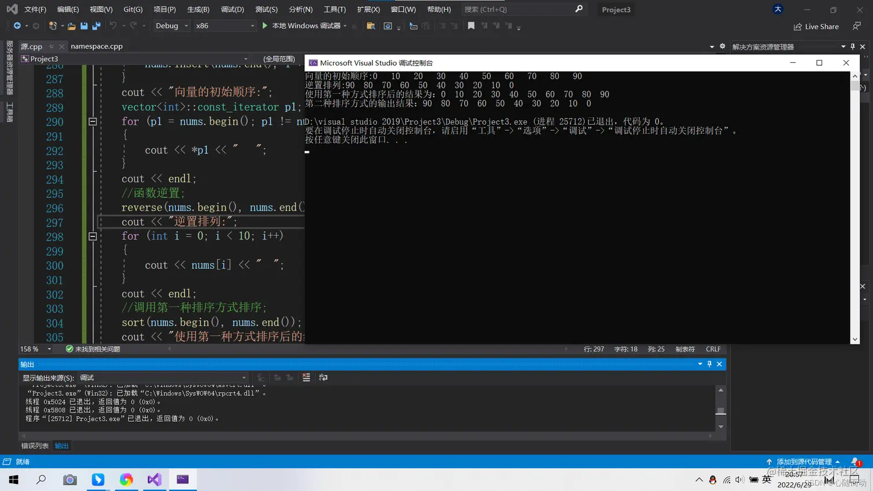
Task: Open the 测试(S) menu
Action: pos(266,9)
